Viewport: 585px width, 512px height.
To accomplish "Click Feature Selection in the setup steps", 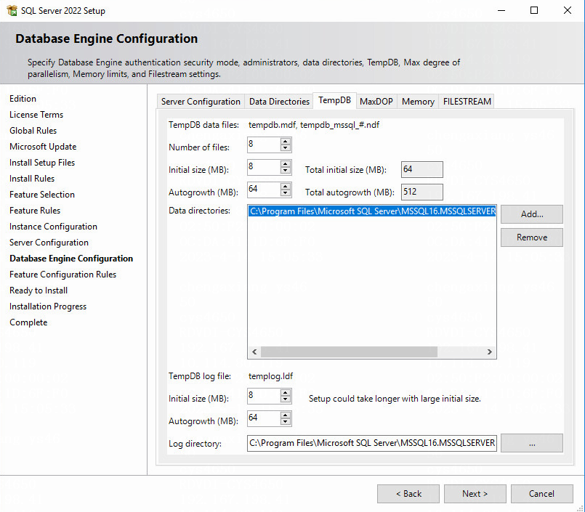I will (42, 195).
